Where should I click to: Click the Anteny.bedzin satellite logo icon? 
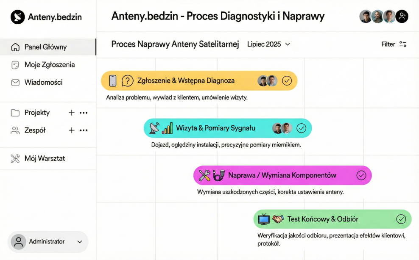17,17
